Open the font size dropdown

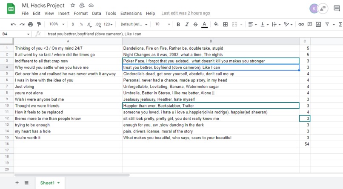tap(163, 24)
